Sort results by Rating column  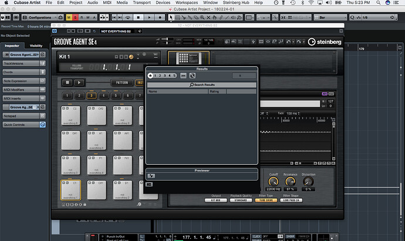217,91
